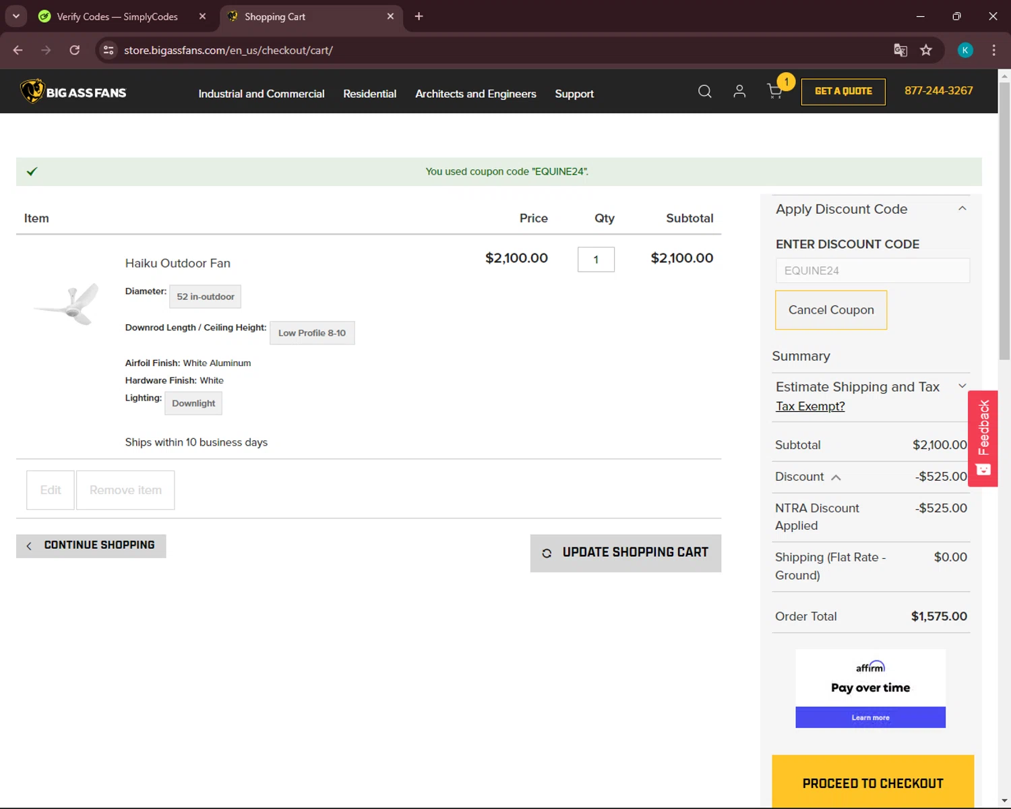Open Support menu

(574, 94)
